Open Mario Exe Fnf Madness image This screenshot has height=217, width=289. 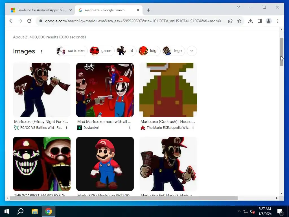click(x=168, y=164)
